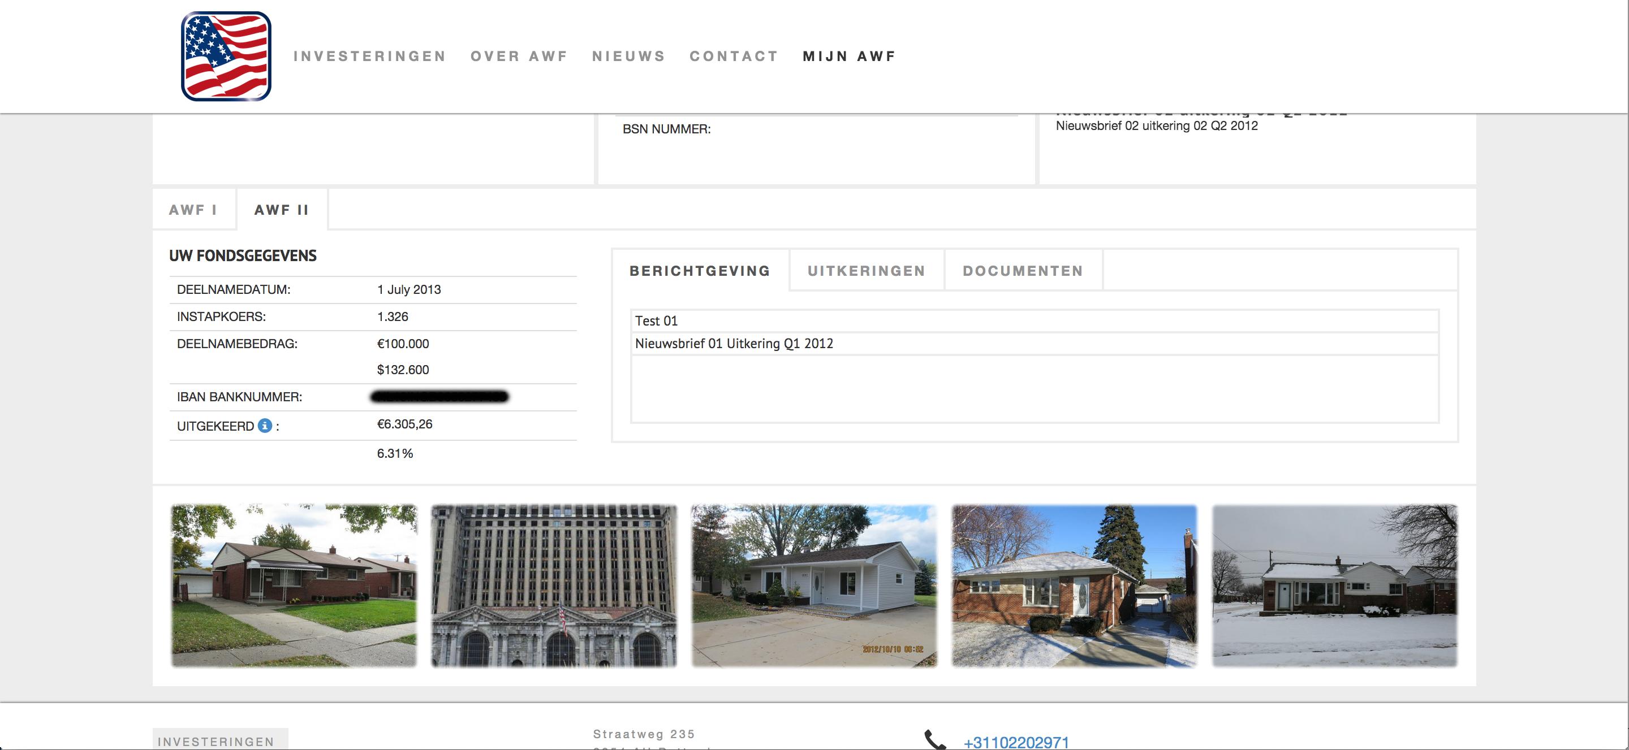This screenshot has height=750, width=1629.
Task: Switch to the AWF I tab
Action: tap(193, 210)
